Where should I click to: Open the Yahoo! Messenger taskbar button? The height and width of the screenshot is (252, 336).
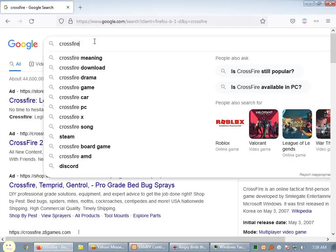click(x=108, y=247)
